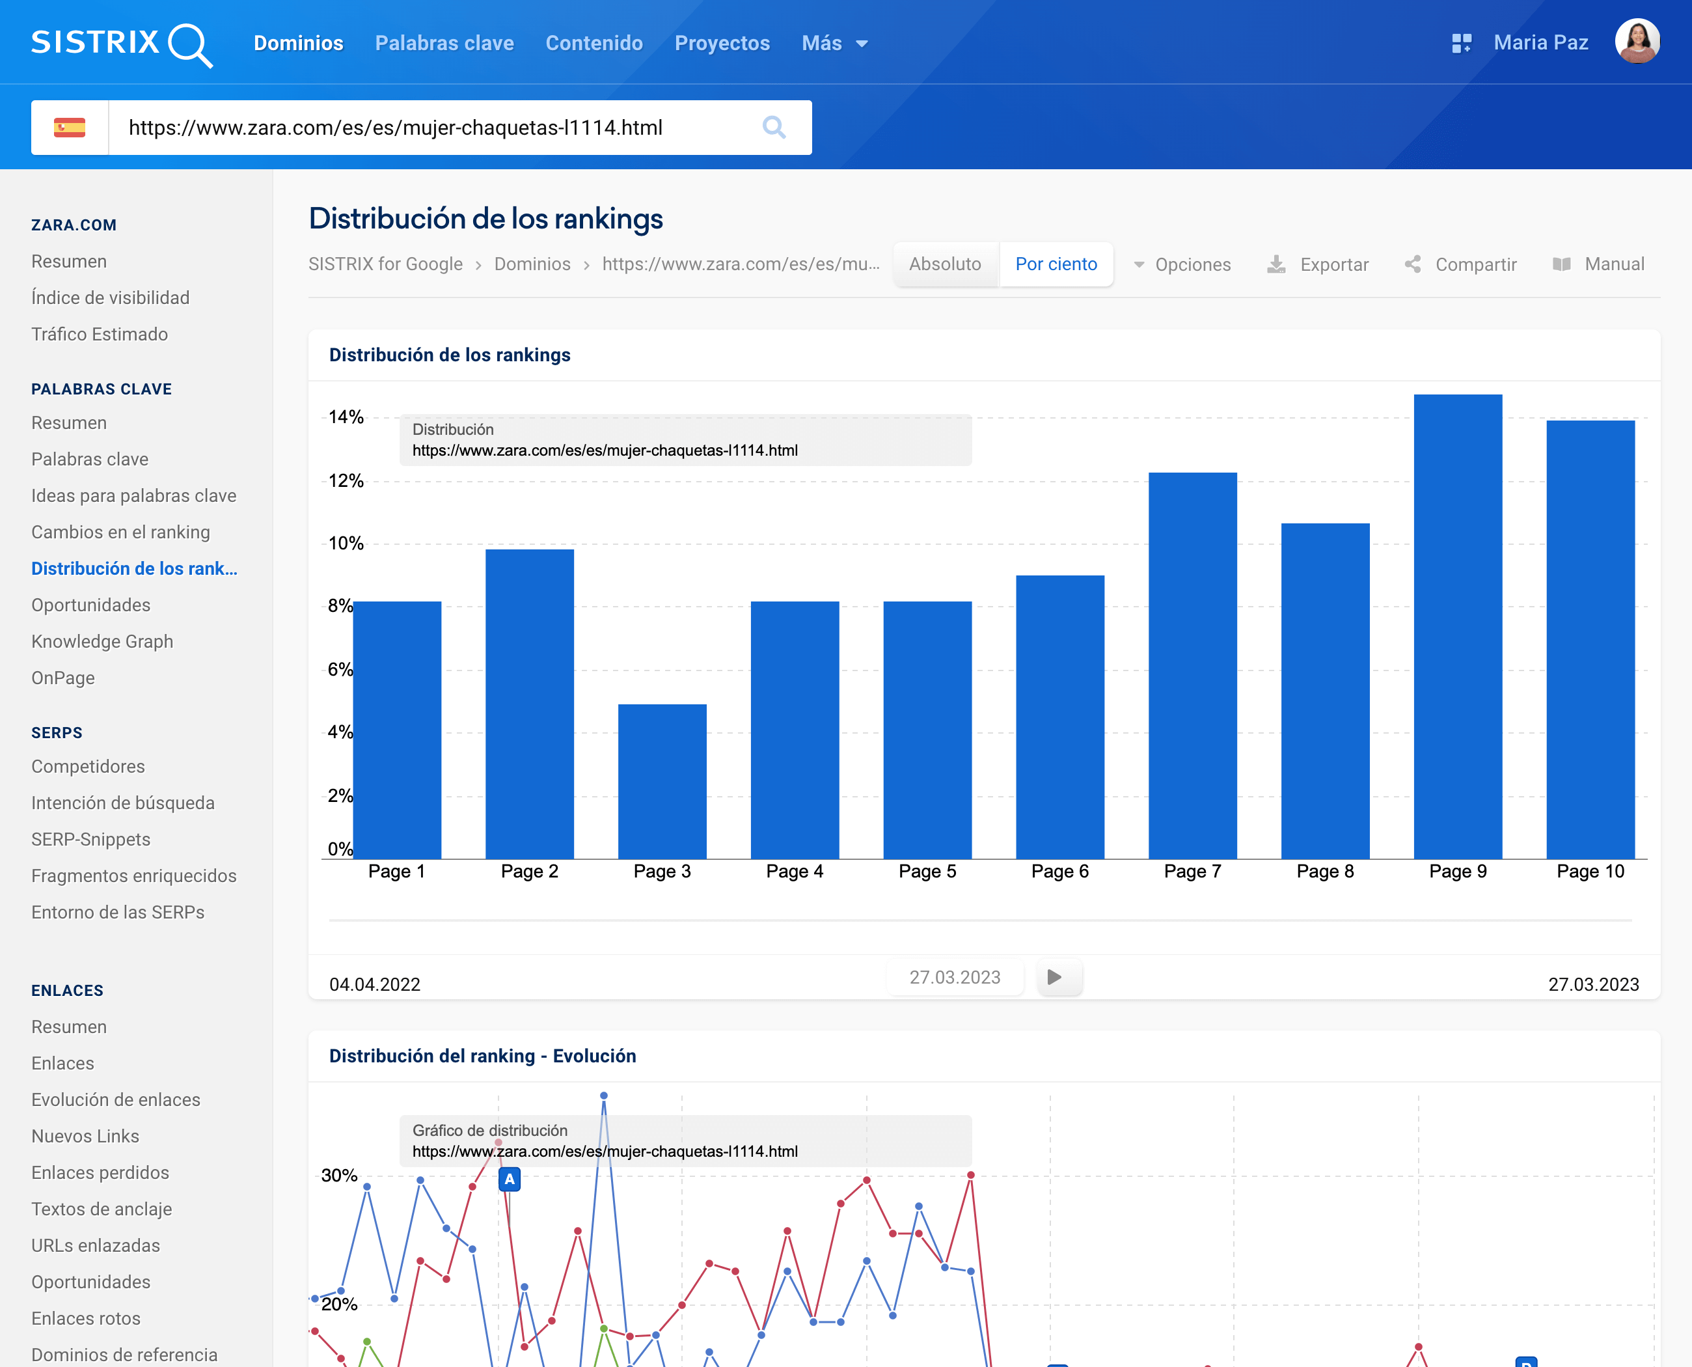
Task: Click the search magnifier icon in URL field
Action: (774, 128)
